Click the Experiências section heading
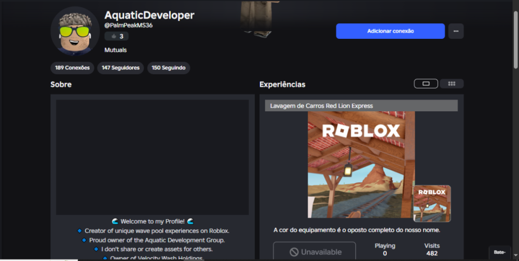The width and height of the screenshot is (519, 261). tap(282, 84)
